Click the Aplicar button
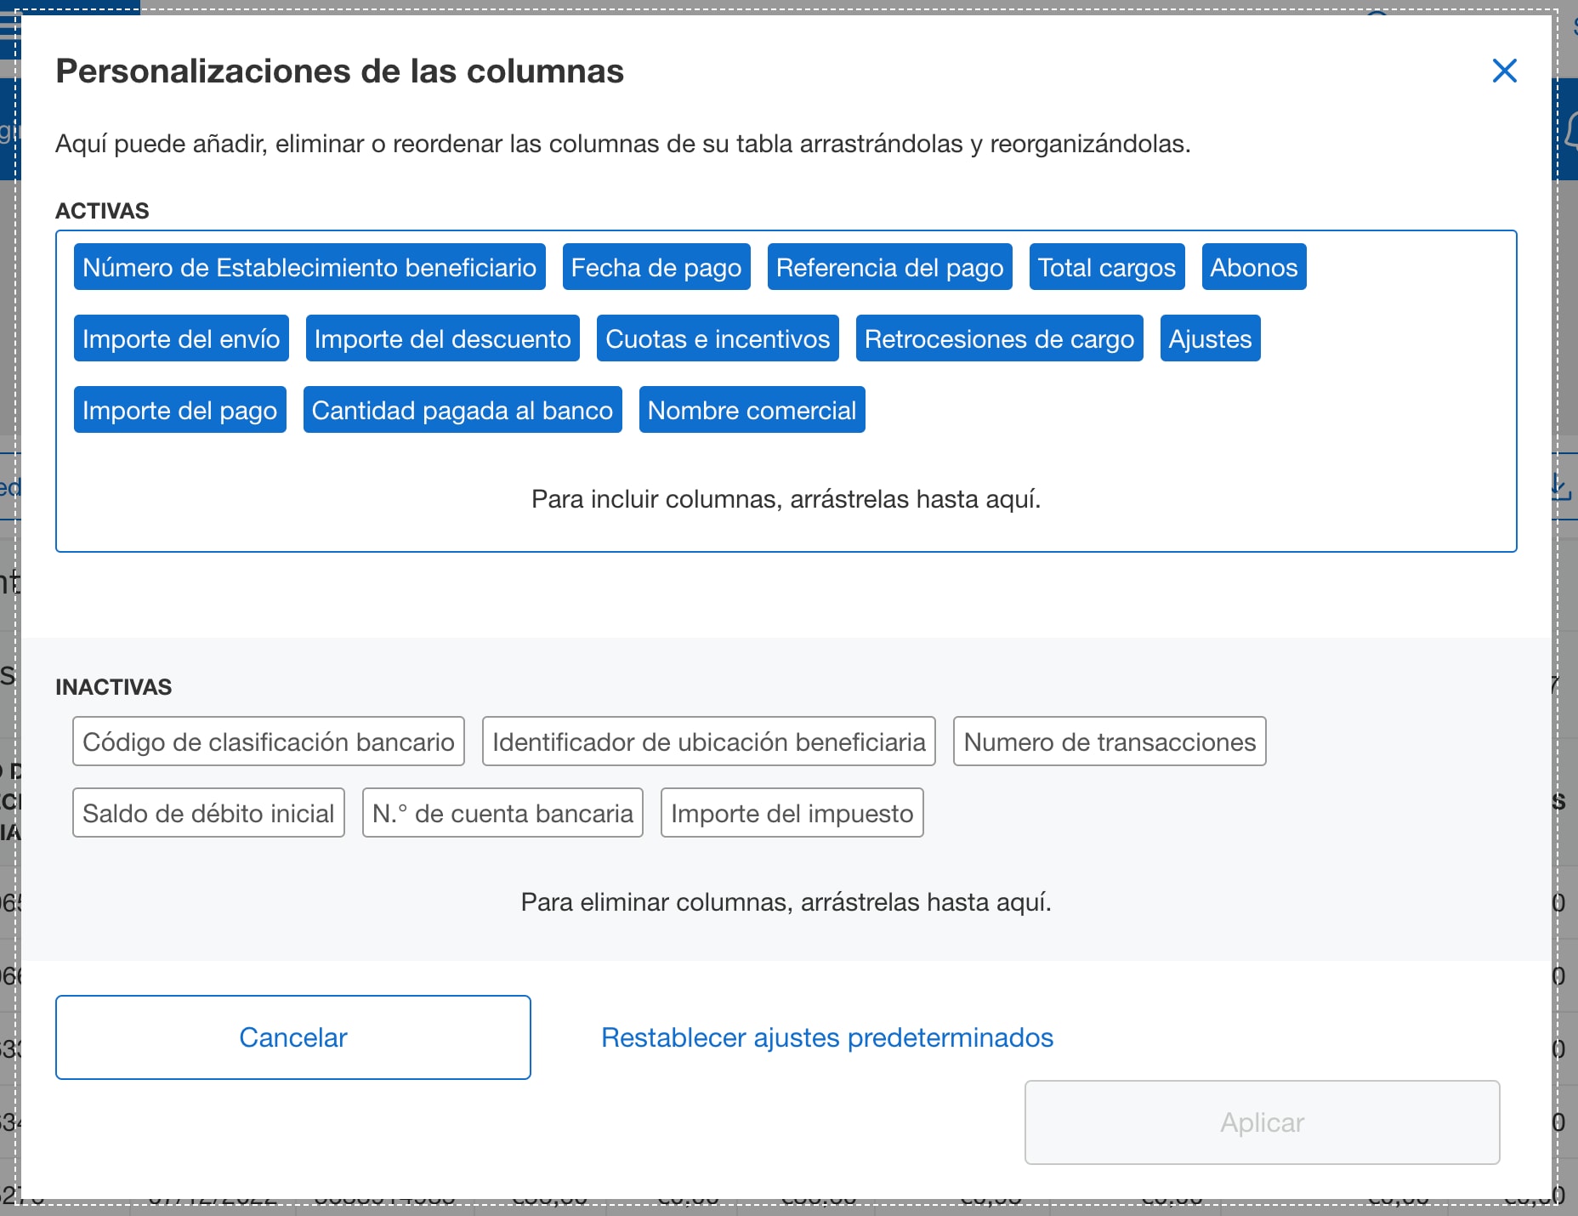This screenshot has height=1216, width=1578. (1262, 1122)
